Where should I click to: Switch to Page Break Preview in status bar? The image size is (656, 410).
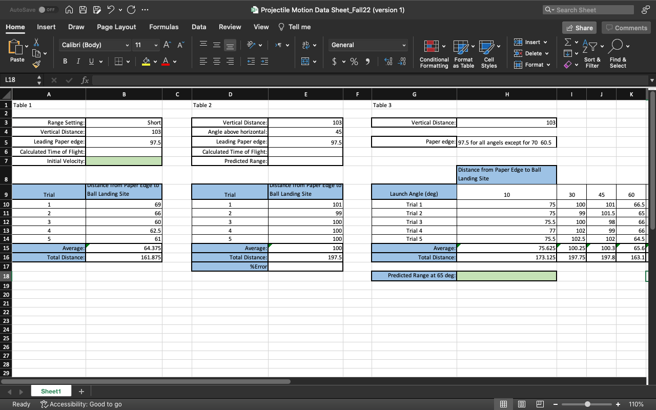(x=540, y=404)
